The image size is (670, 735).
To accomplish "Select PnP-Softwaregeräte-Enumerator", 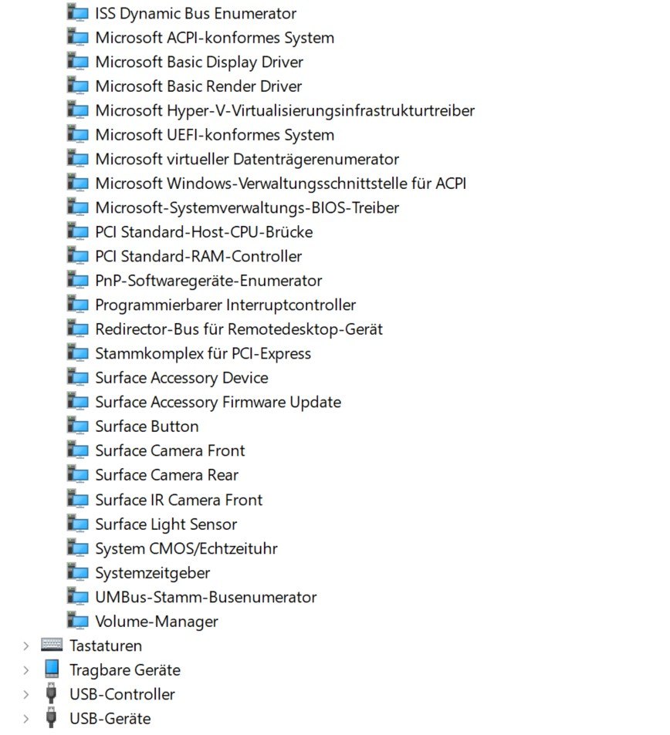I will pyautogui.click(x=208, y=282).
